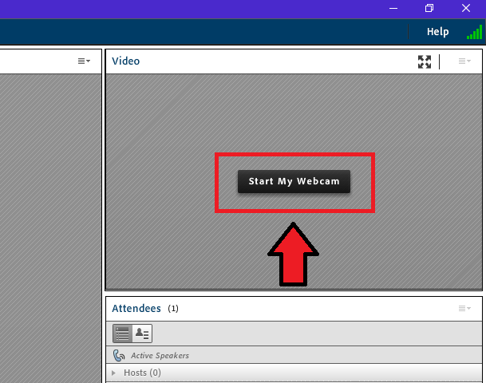Maximize the Video pod to full screen
This screenshot has width=486, height=383.
coord(425,61)
